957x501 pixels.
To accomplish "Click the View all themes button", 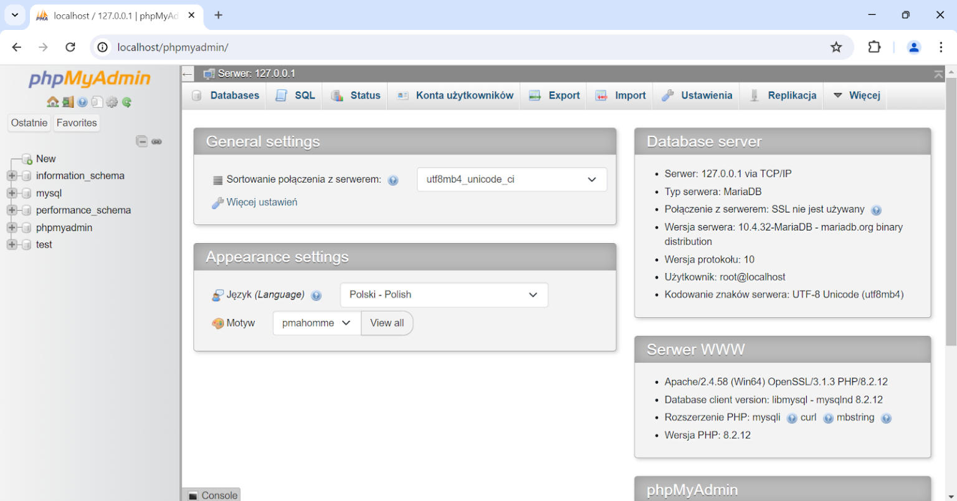I will pos(387,323).
